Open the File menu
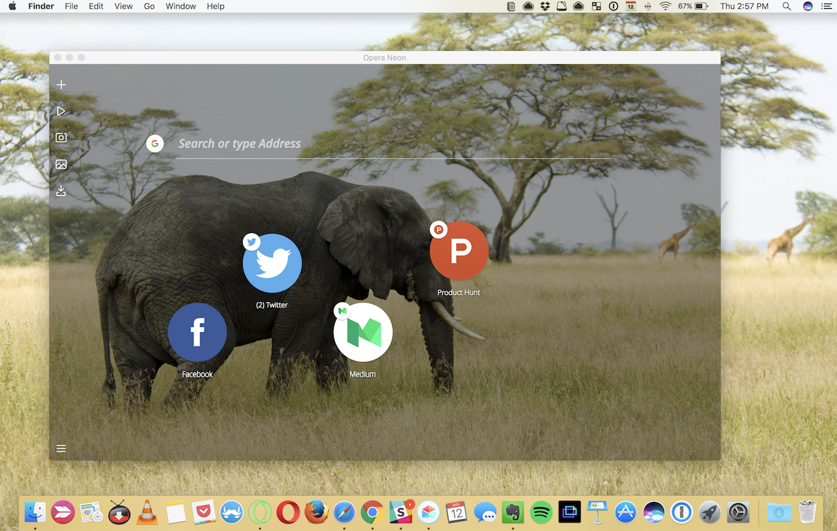This screenshot has width=837, height=531. [71, 6]
